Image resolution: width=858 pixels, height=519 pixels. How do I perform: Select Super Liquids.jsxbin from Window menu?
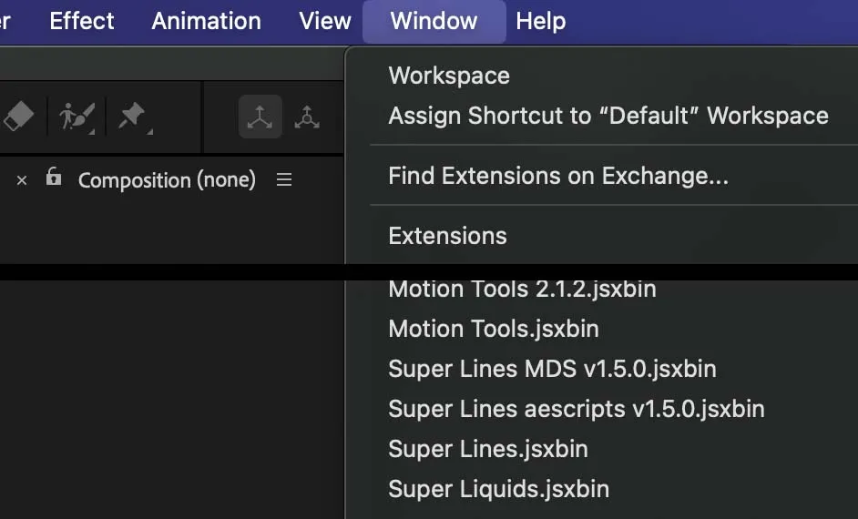click(498, 489)
